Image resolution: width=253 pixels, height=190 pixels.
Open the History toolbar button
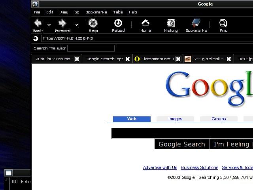(171, 25)
